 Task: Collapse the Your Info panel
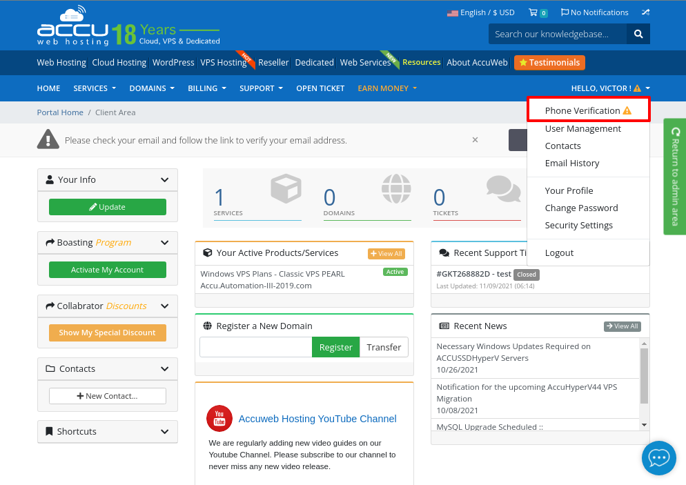click(x=164, y=180)
